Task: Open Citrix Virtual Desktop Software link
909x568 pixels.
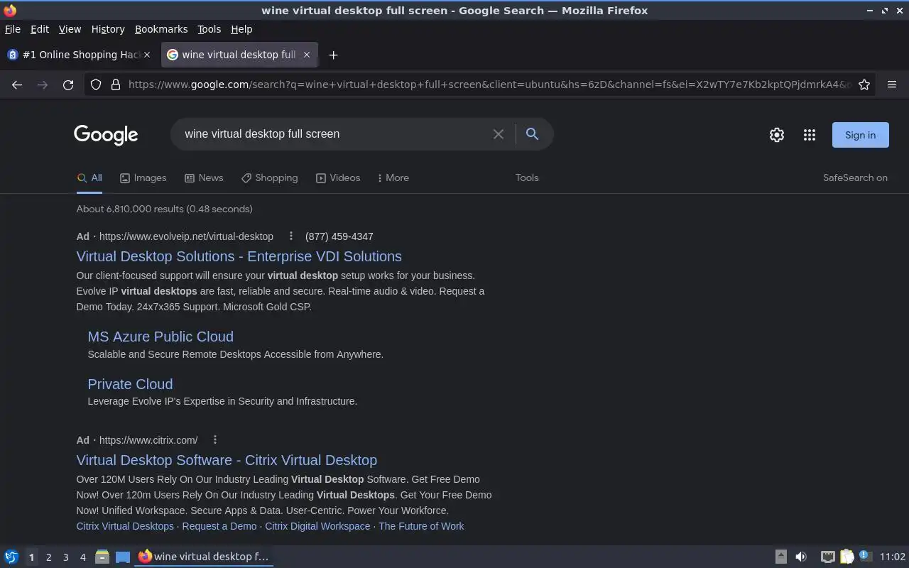Action: (227, 460)
